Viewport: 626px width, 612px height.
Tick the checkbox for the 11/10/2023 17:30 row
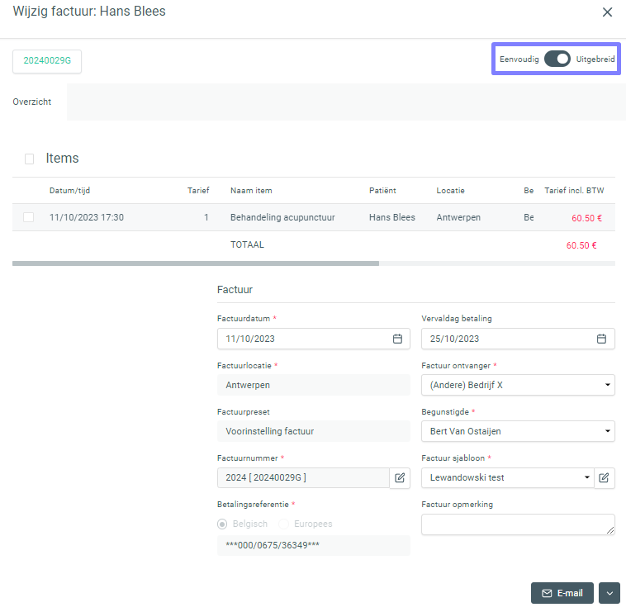(x=28, y=217)
